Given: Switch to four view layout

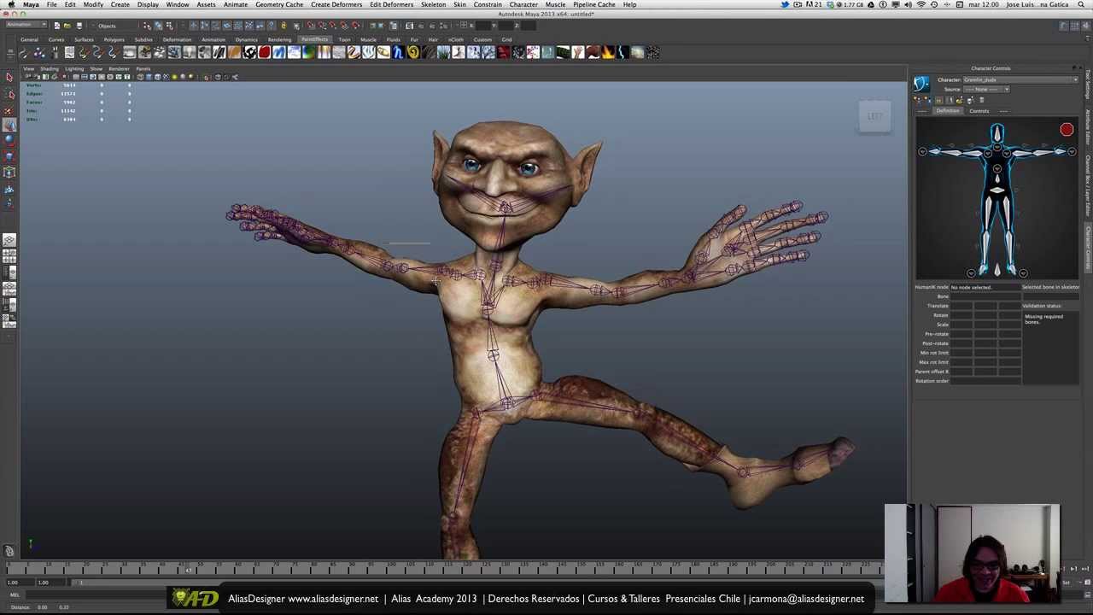Looking at the screenshot, I should pos(9,256).
